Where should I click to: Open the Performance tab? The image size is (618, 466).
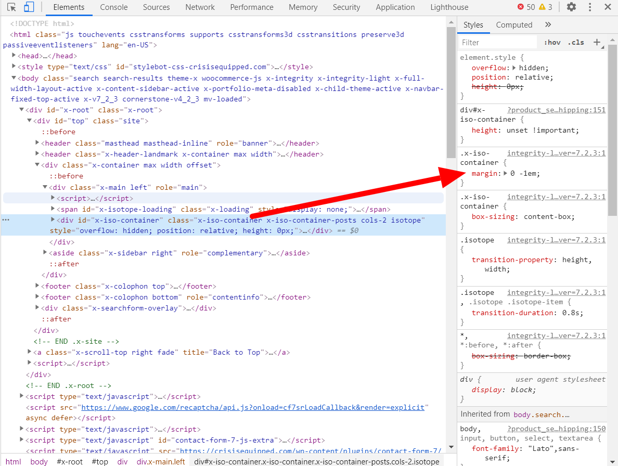[x=251, y=7]
